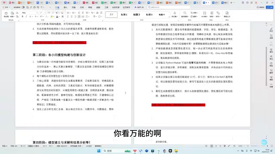Click the zoom slider in the status bar
The width and height of the screenshot is (275, 154).
coord(257,146)
